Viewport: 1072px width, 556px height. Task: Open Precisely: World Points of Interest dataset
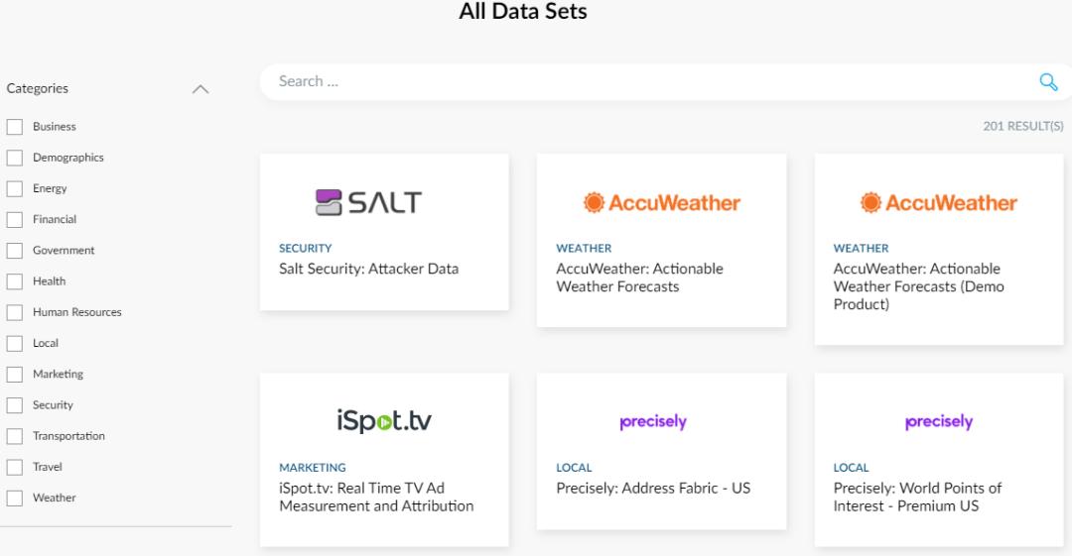917,498
